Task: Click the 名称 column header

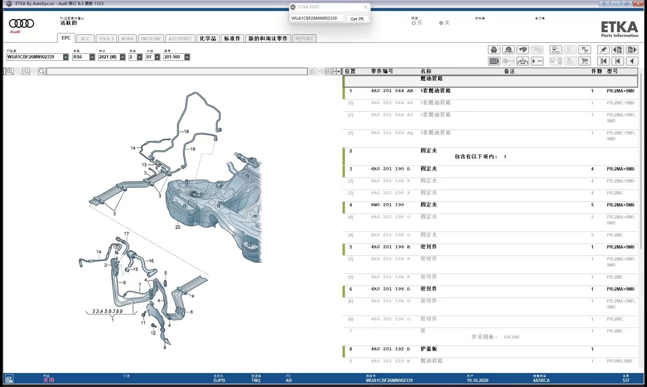Action: click(426, 71)
